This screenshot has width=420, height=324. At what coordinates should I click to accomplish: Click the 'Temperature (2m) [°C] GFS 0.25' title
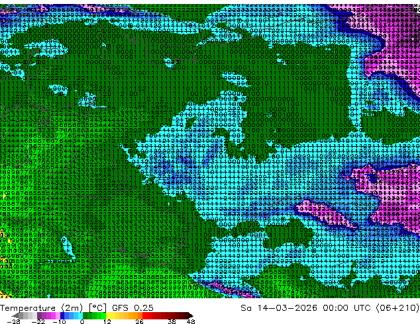(x=77, y=308)
